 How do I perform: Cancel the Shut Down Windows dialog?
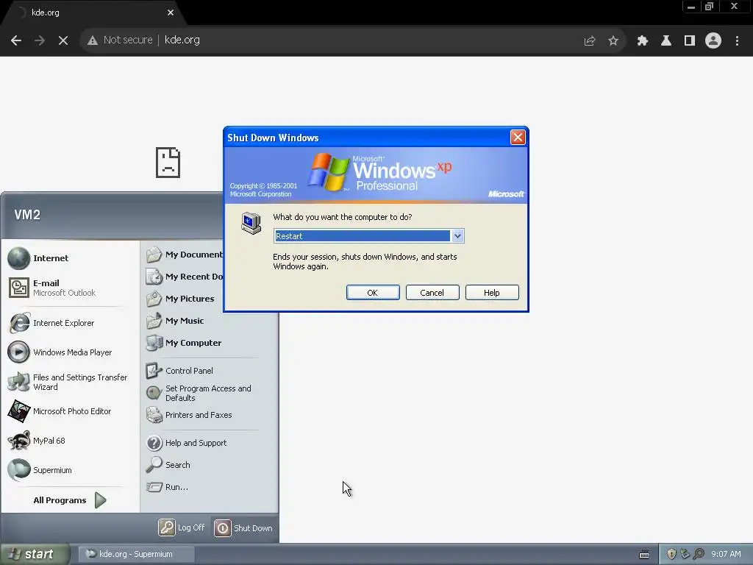[432, 293]
